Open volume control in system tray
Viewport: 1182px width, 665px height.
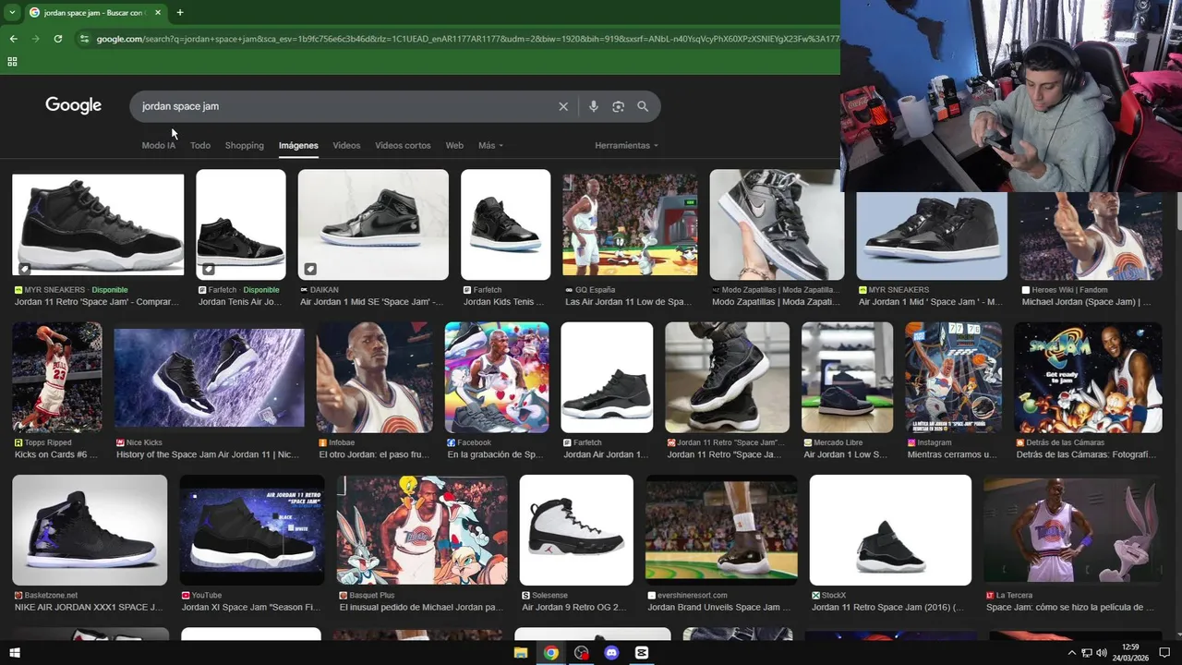(1101, 653)
